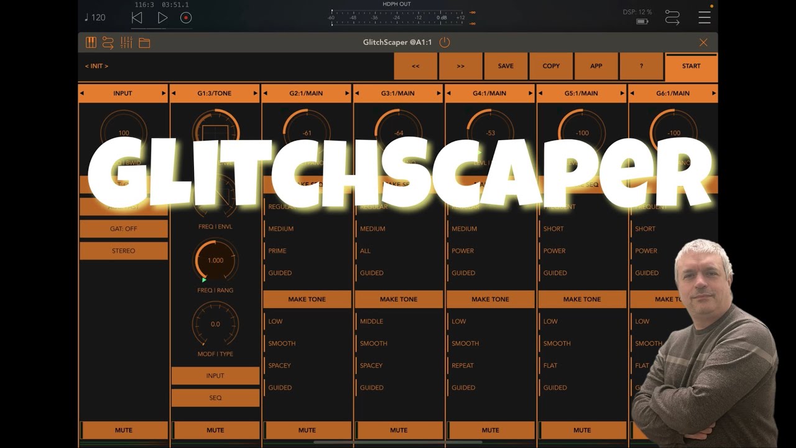Image resolution: width=796 pixels, height=448 pixels.
Task: Click MAKE TONE in G5 column
Action: pos(582,299)
